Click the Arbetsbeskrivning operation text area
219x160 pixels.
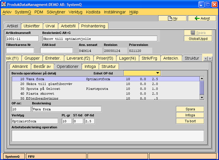point(108,136)
